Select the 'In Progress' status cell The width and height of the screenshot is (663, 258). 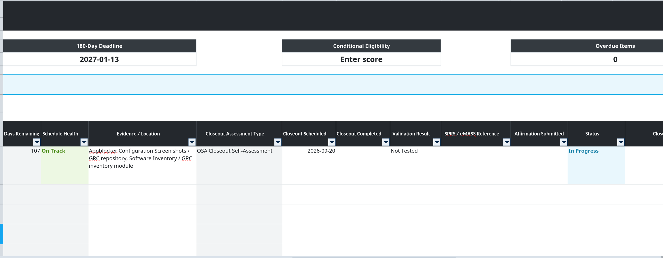pyautogui.click(x=596, y=165)
